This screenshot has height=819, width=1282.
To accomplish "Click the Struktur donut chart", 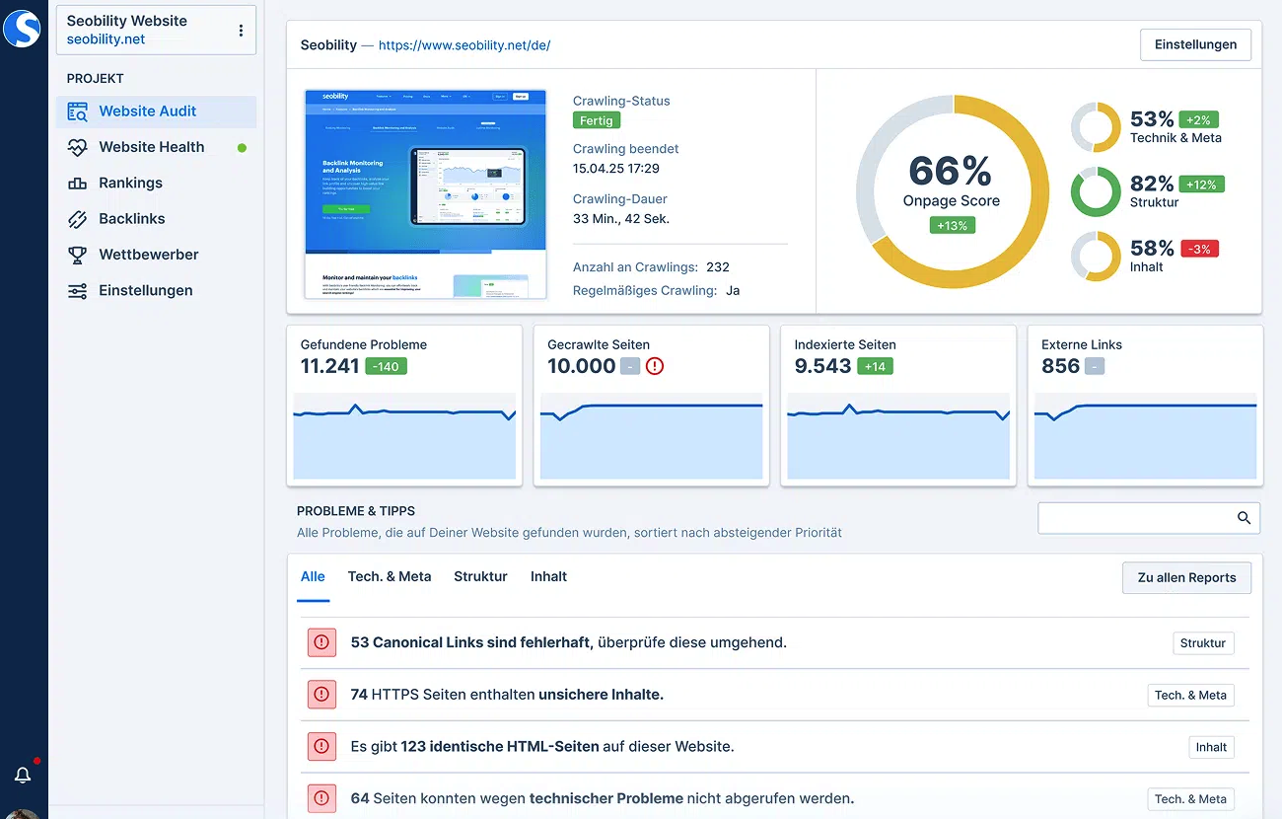I will [x=1096, y=191].
